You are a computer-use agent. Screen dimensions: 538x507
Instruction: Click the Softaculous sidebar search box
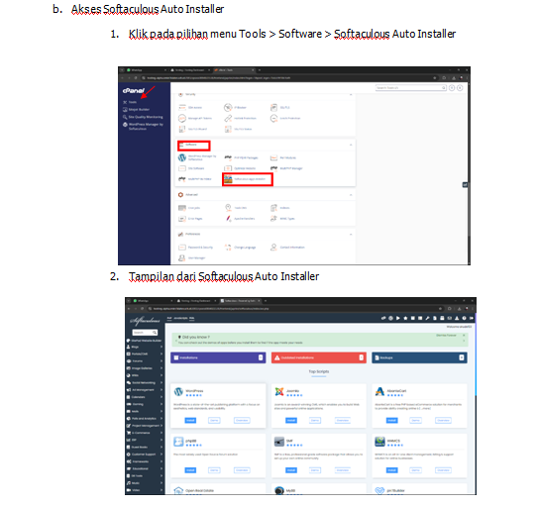click(x=145, y=333)
